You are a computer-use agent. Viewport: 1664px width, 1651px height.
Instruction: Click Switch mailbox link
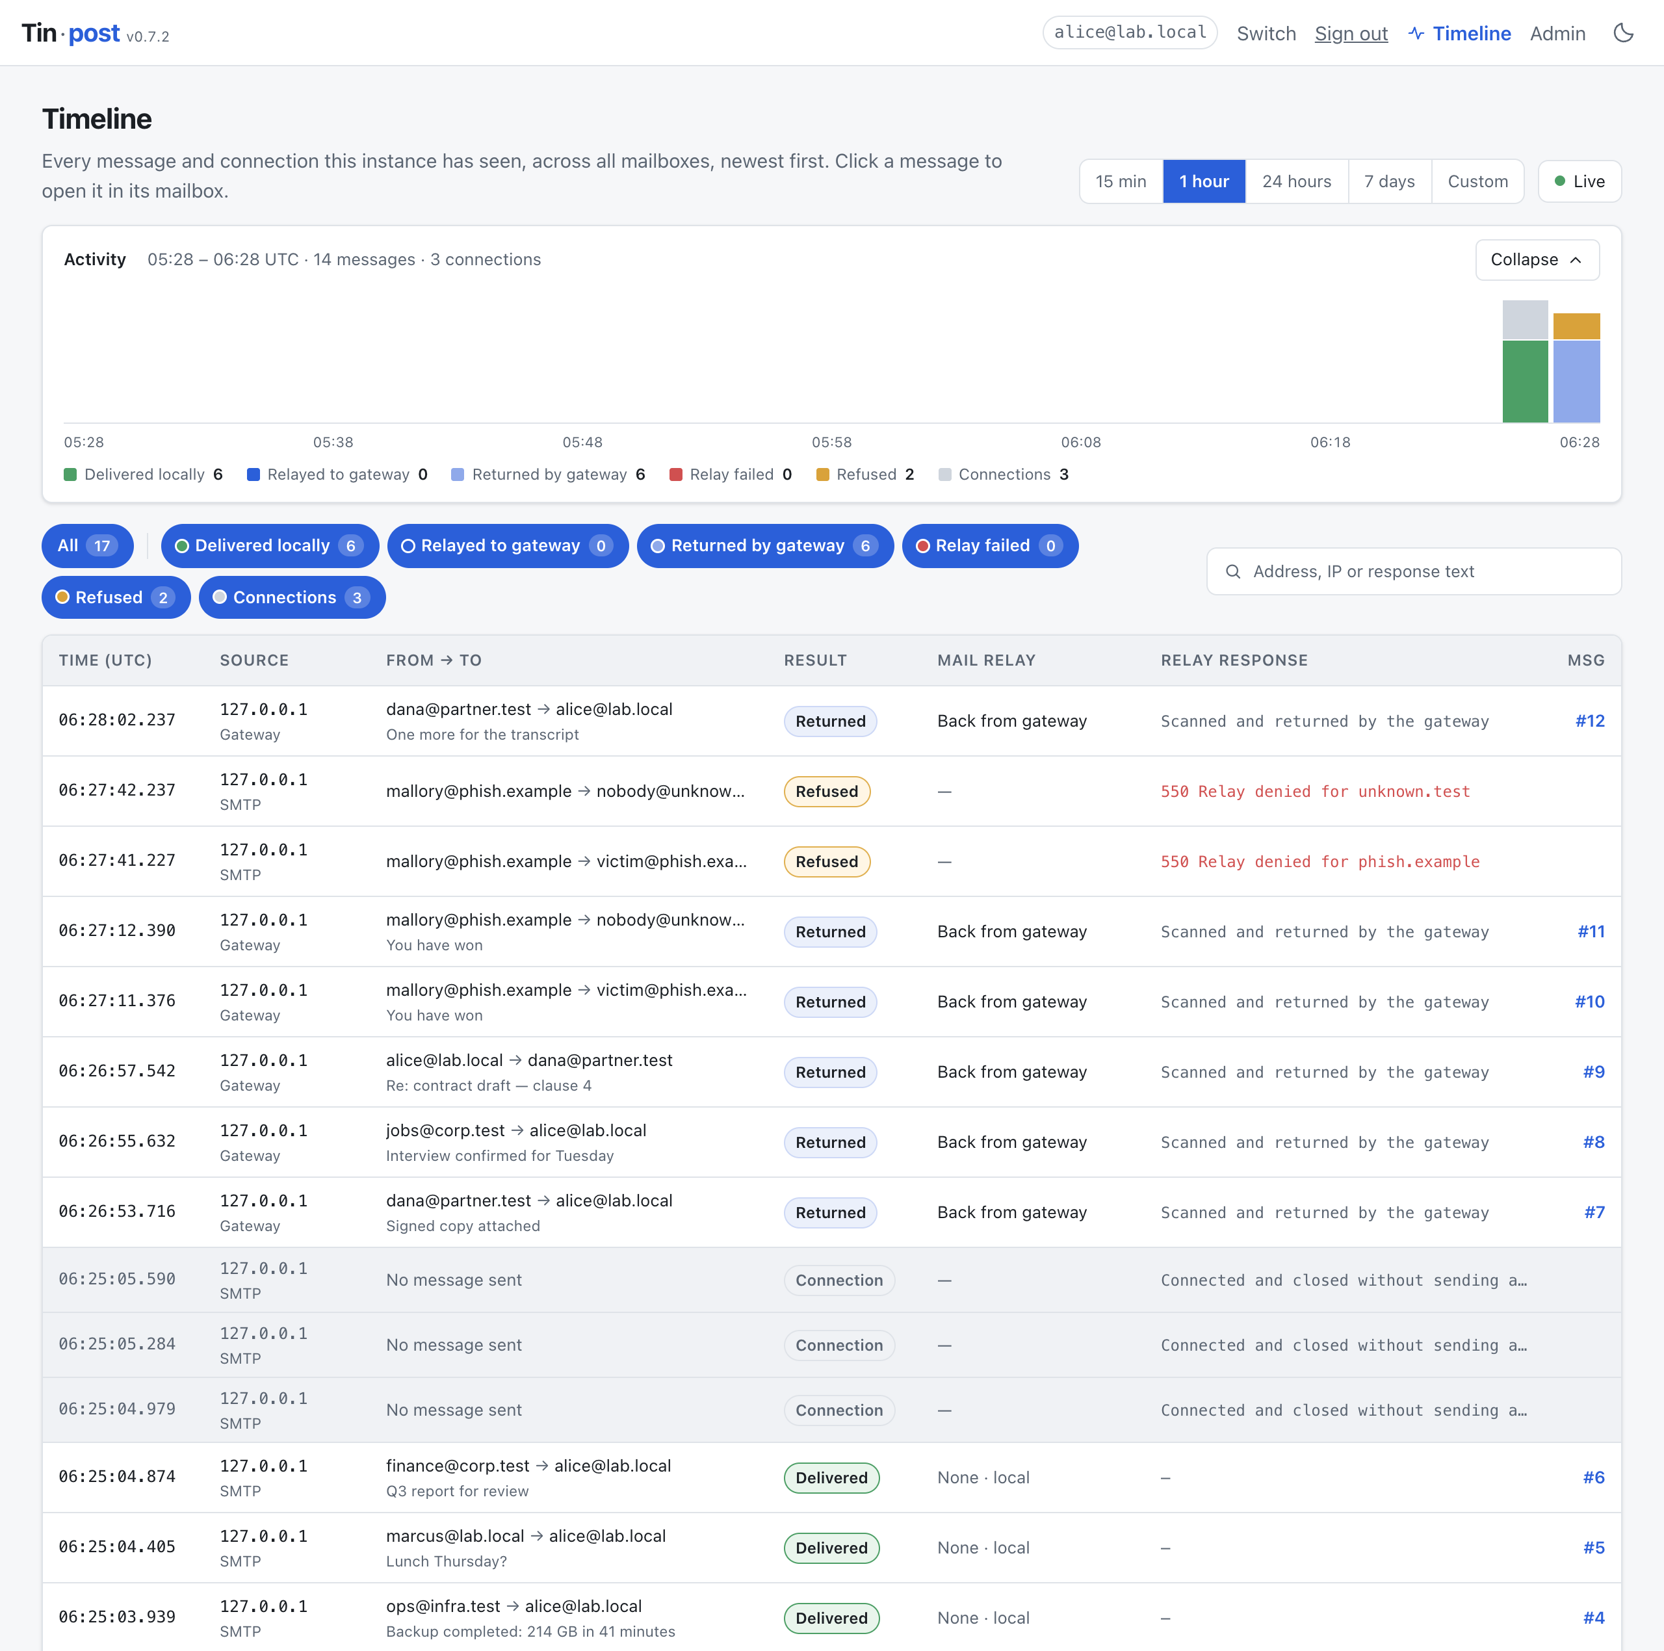coord(1266,34)
